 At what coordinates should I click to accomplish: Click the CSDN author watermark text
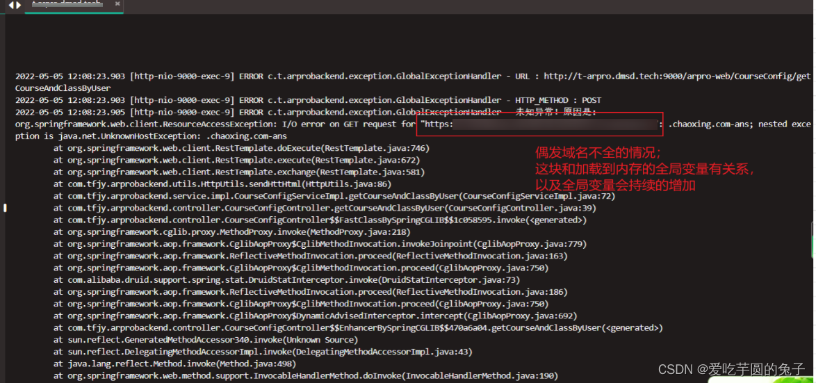click(x=731, y=369)
